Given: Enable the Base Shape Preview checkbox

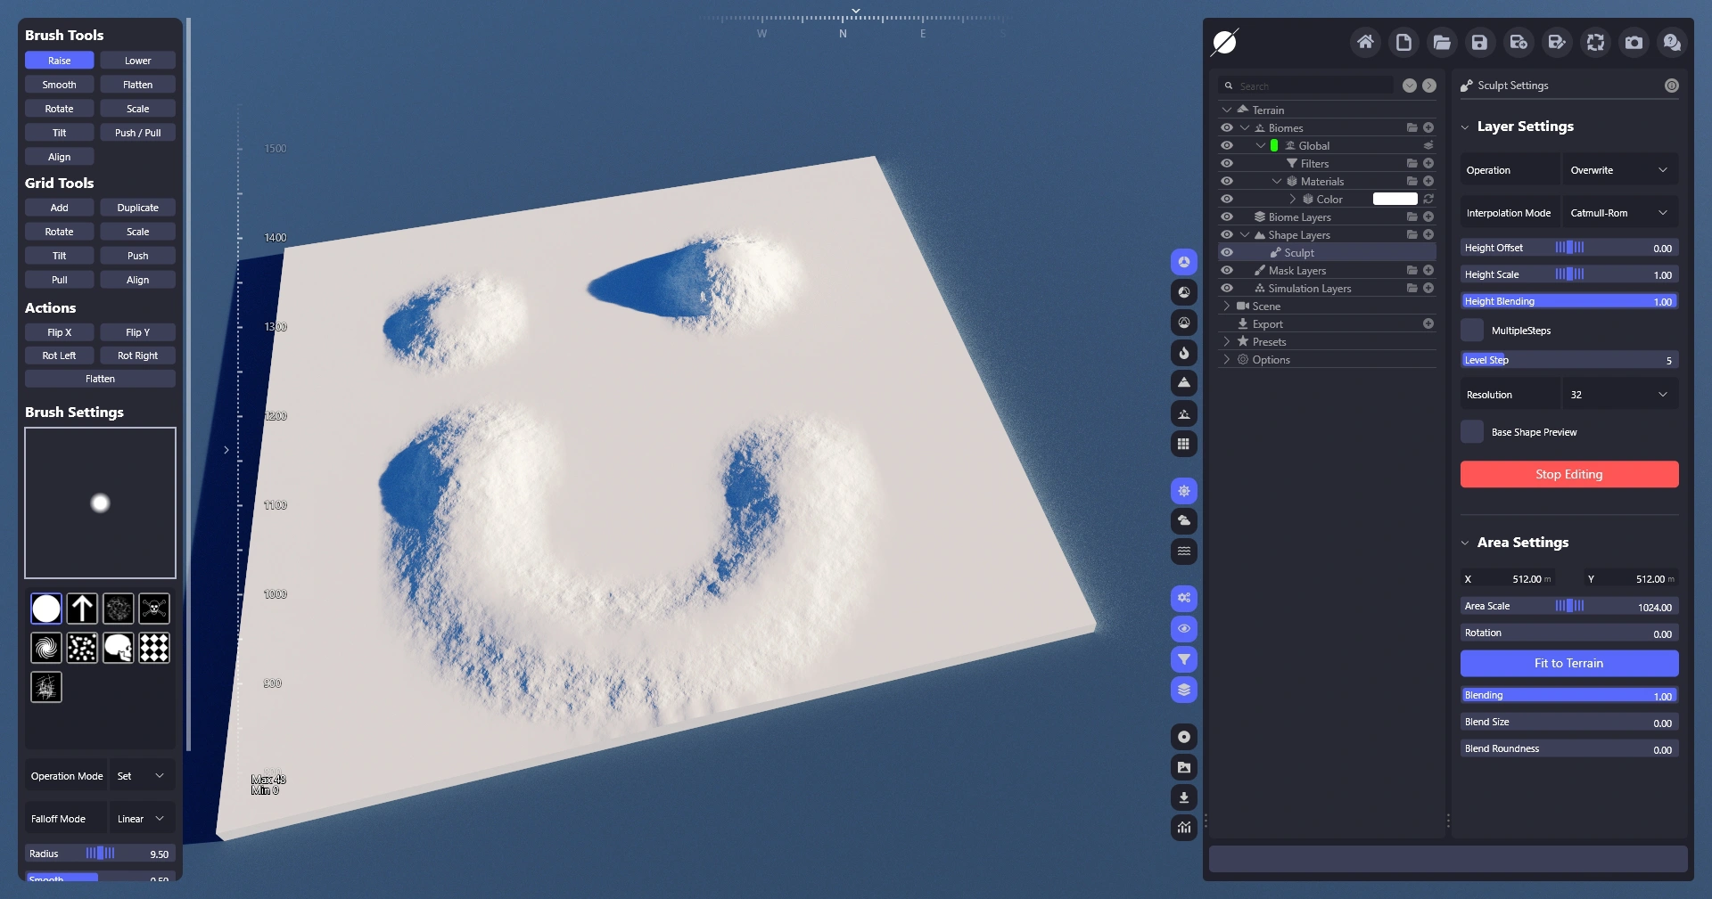Looking at the screenshot, I should coord(1472,432).
